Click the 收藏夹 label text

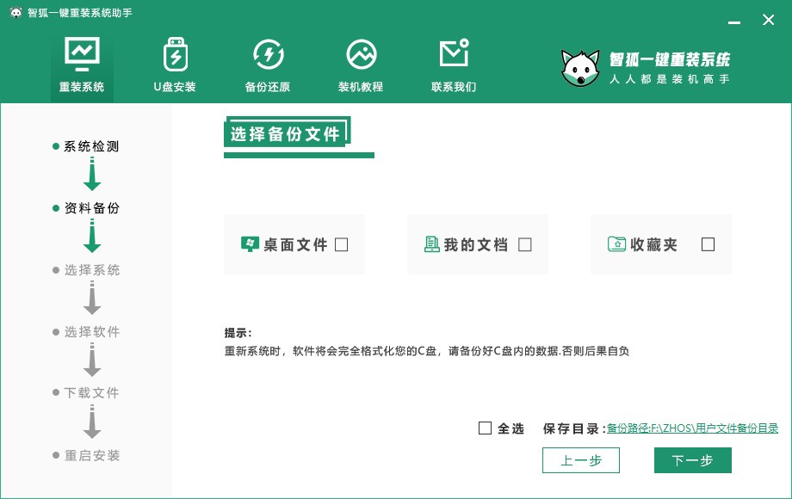click(x=653, y=244)
